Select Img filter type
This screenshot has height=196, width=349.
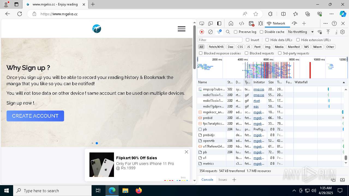click(x=268, y=47)
